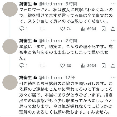The width and height of the screenshot is (117, 117).
Task: Share the second tweet via upload icon
Action: click(x=113, y=66)
